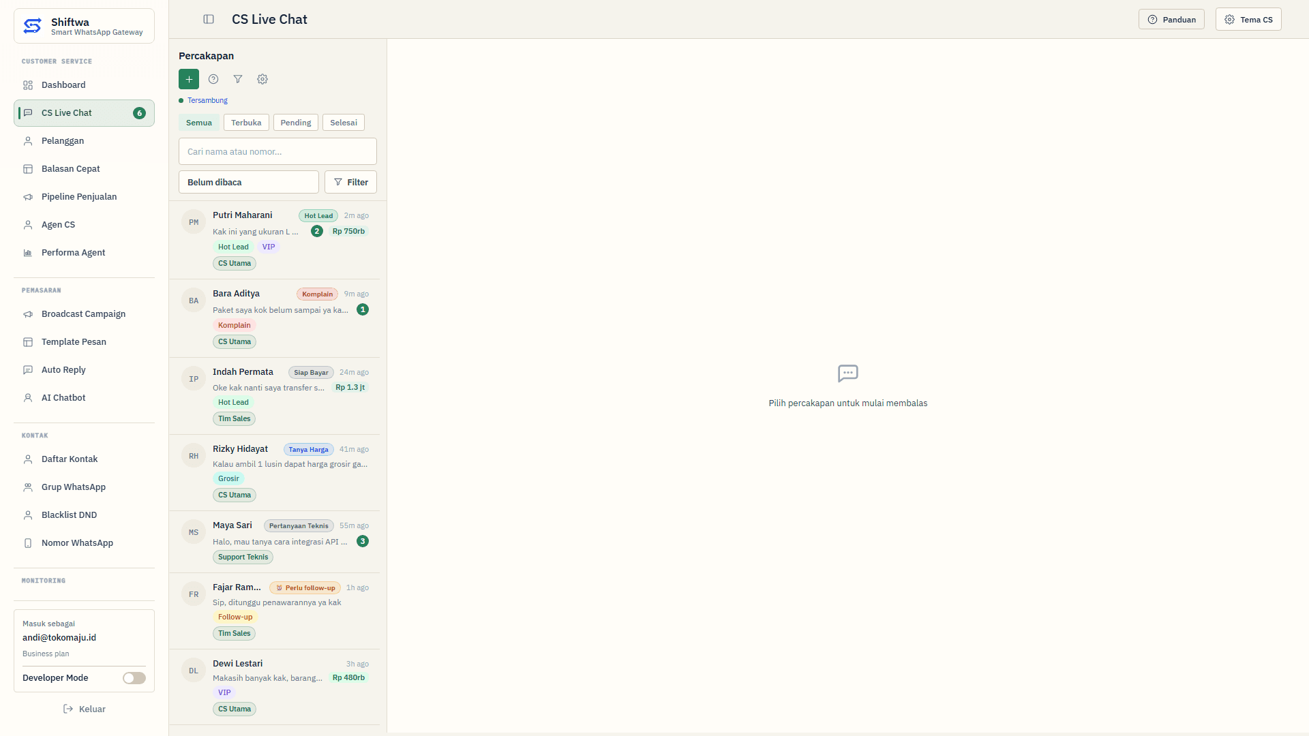Click the Template Pesan icon
The image size is (1309, 736).
[28, 342]
